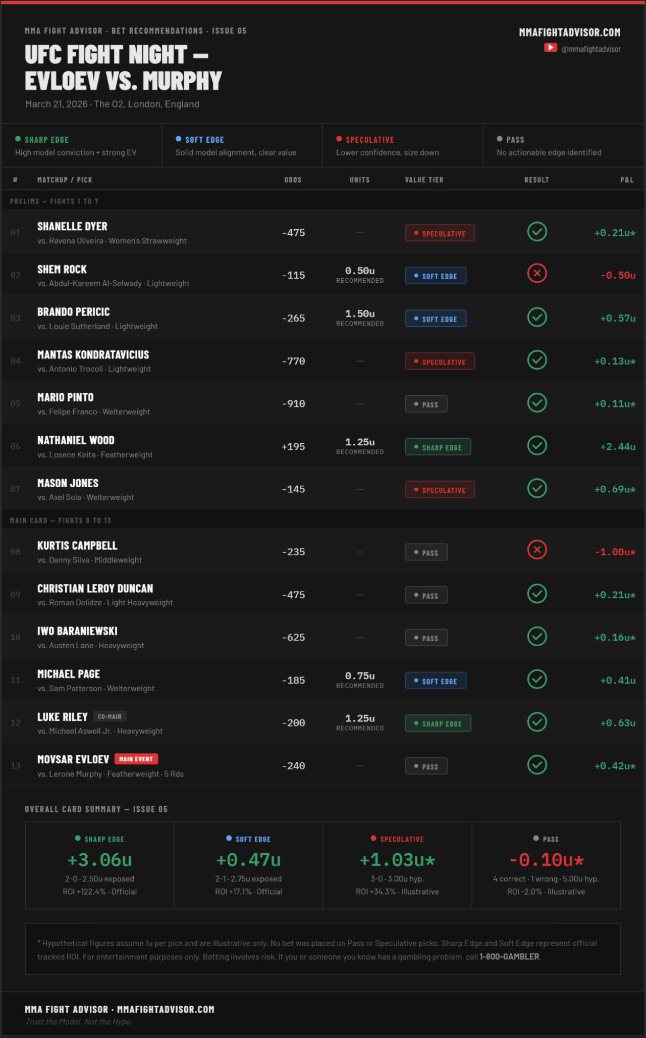Click the green checkmark for Michael Page
Viewport: 646px width, 1038px height.
pyautogui.click(x=537, y=679)
